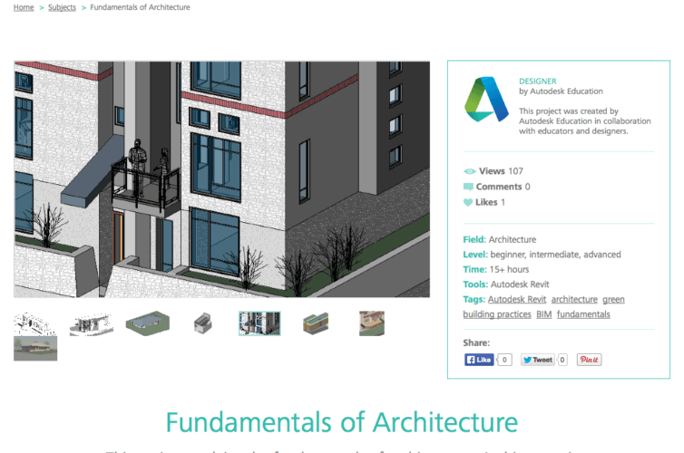684x453 pixels.
Task: Click the main building balcony image
Action: pyautogui.click(x=221, y=179)
